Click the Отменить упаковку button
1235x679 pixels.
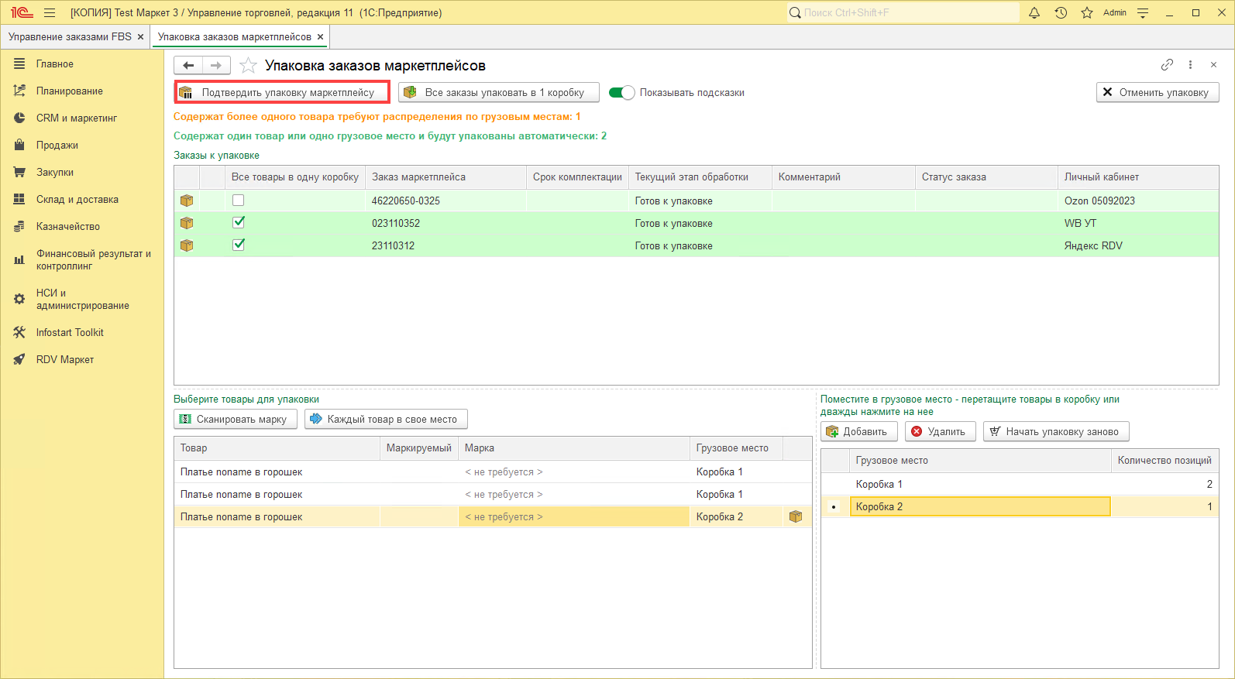(x=1157, y=92)
